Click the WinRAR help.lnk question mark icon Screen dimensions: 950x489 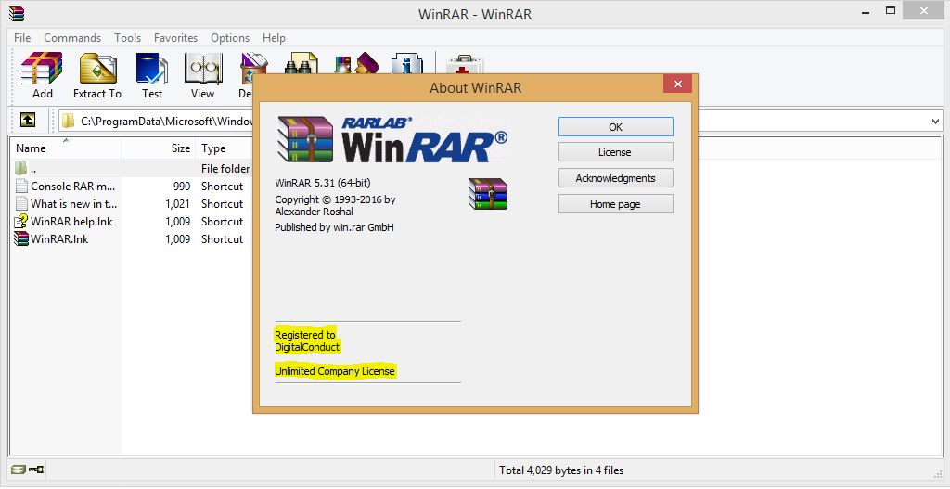click(21, 221)
